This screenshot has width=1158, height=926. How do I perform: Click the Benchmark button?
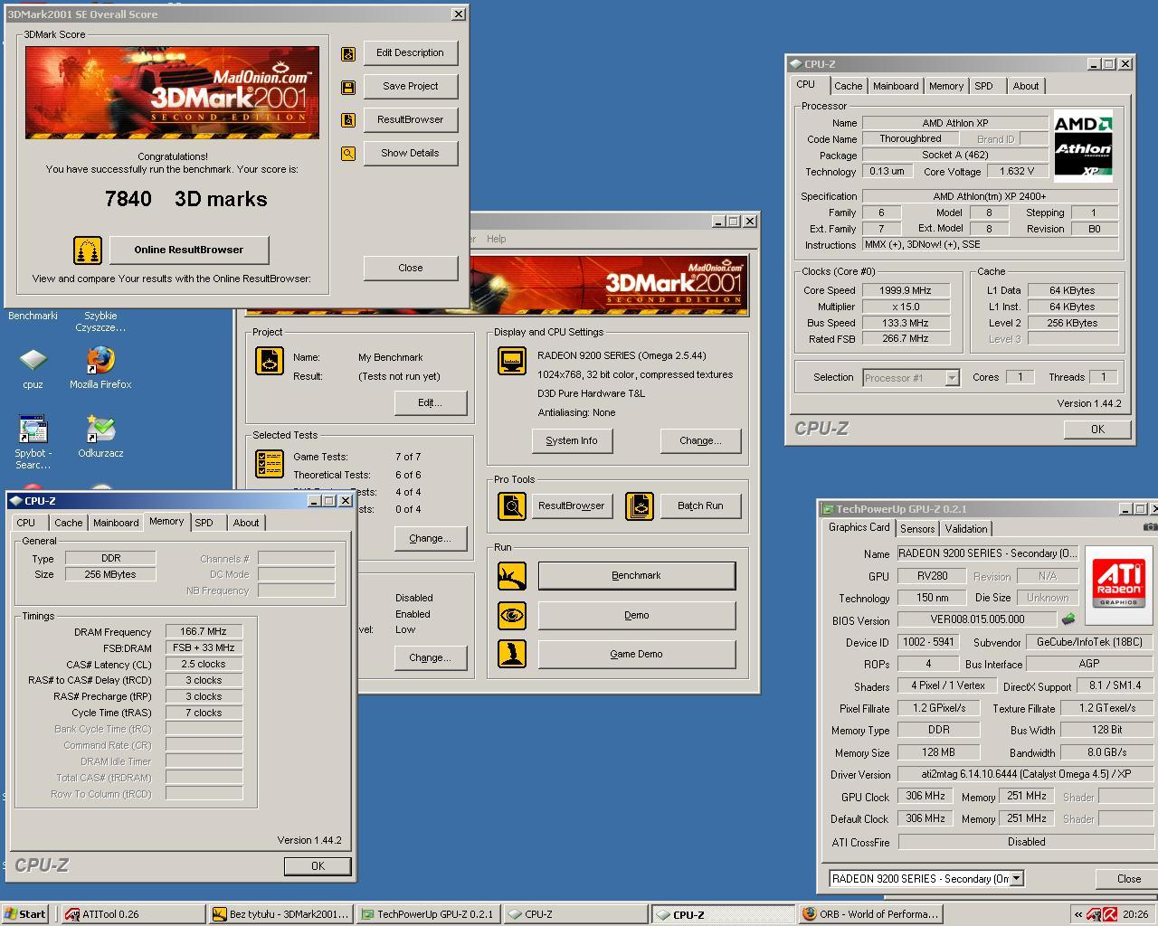coord(636,575)
